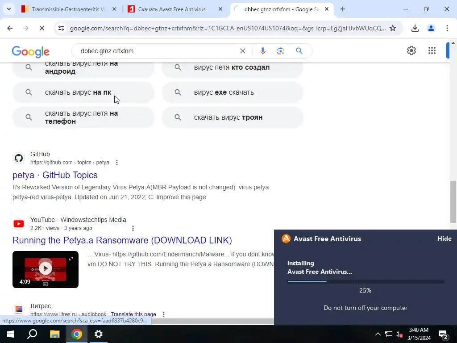457x343 pixels.
Task: Click Translate this page for Литрес
Action: (x=133, y=314)
